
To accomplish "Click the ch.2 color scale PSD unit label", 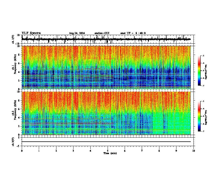I will point(206,117).
